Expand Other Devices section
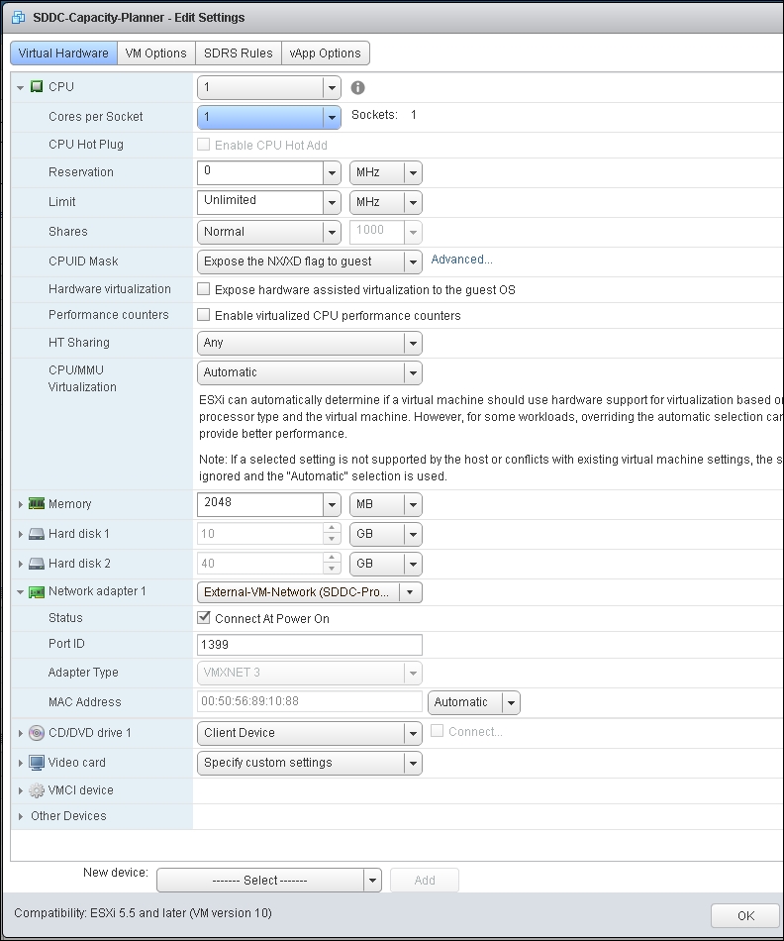784x941 pixels. tap(21, 817)
